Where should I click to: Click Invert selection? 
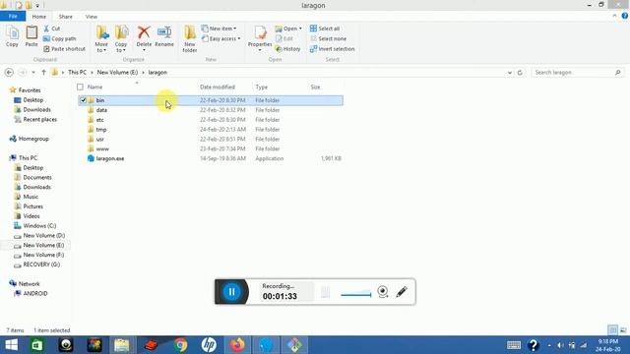click(333, 48)
